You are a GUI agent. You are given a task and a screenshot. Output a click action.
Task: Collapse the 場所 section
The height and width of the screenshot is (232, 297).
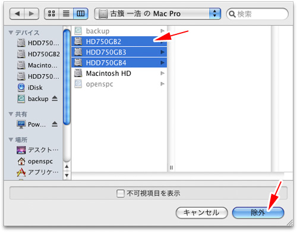pos(11,139)
